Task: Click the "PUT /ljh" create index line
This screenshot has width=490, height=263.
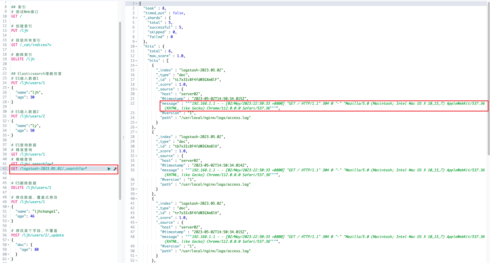Action: coord(20,31)
